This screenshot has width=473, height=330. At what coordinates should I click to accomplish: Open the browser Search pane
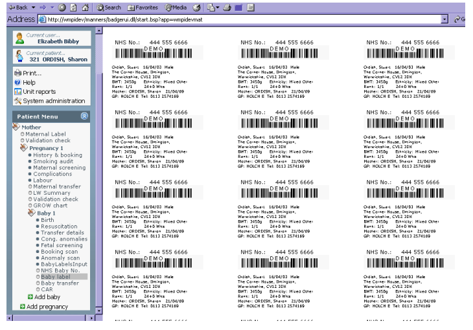(109, 8)
